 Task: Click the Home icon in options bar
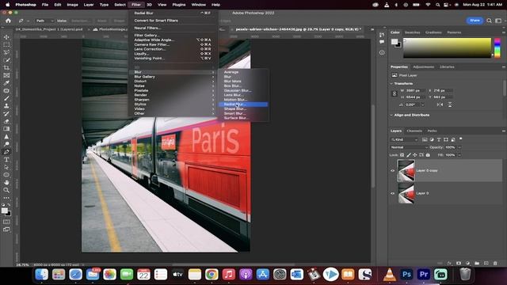click(x=8, y=21)
